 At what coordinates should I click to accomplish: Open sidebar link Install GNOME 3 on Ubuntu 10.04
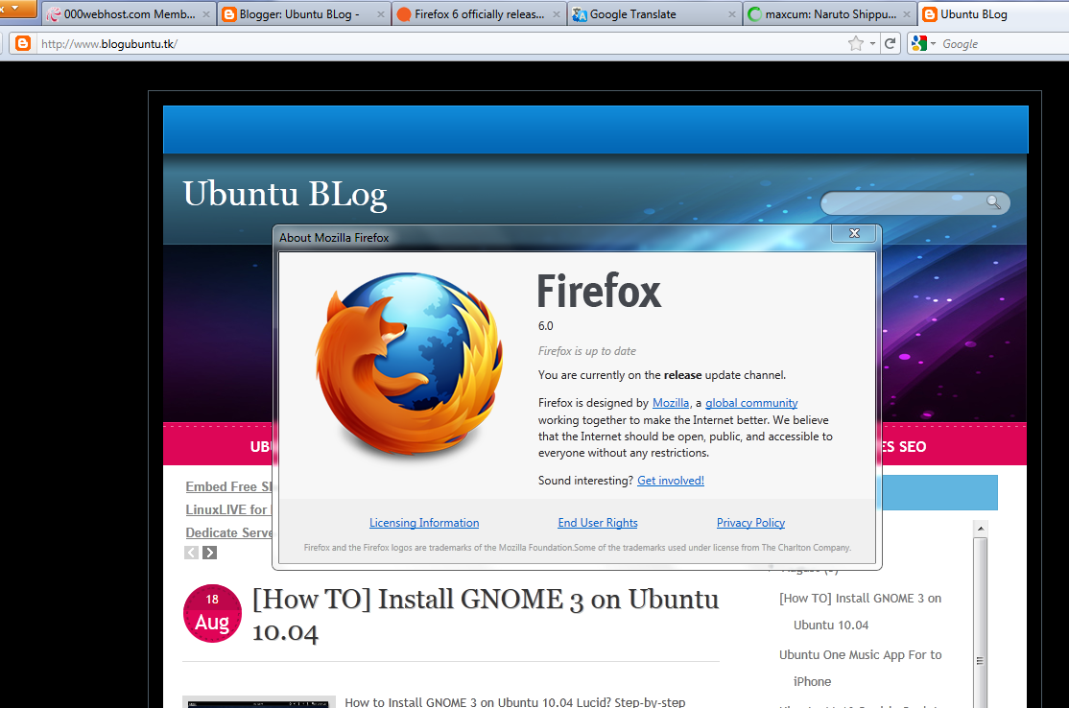(x=861, y=611)
